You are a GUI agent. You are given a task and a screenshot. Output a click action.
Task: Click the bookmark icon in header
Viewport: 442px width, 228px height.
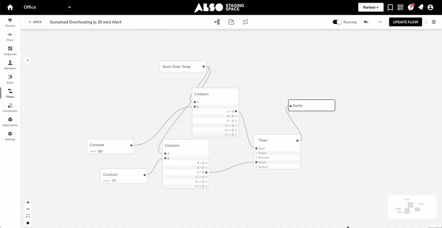390,7
